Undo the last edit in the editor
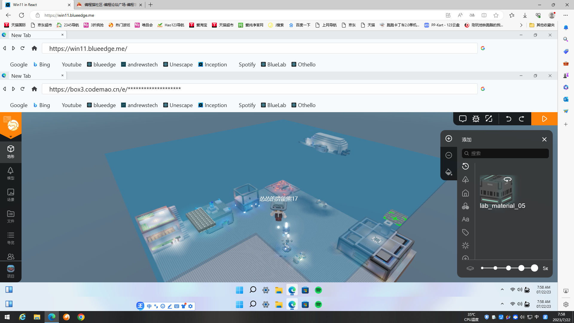This screenshot has height=323, width=574. coord(509,119)
